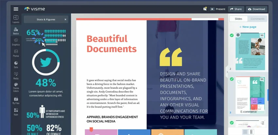Click the Download button
Image resolution: width=278 pixels, height=135 pixels.
[x=256, y=9]
